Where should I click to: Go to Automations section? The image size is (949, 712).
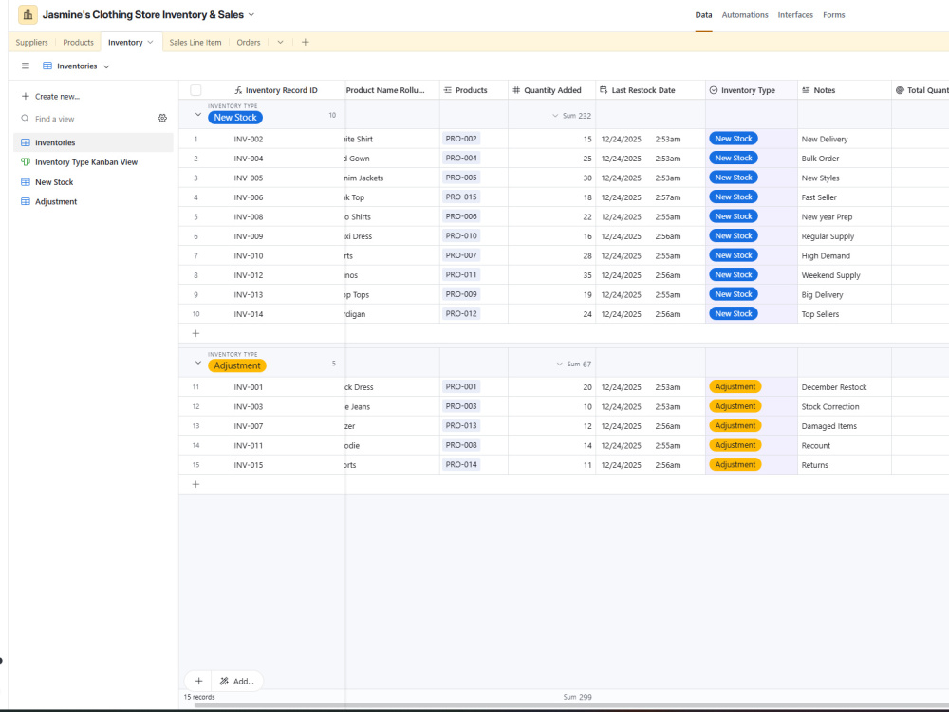pos(744,15)
